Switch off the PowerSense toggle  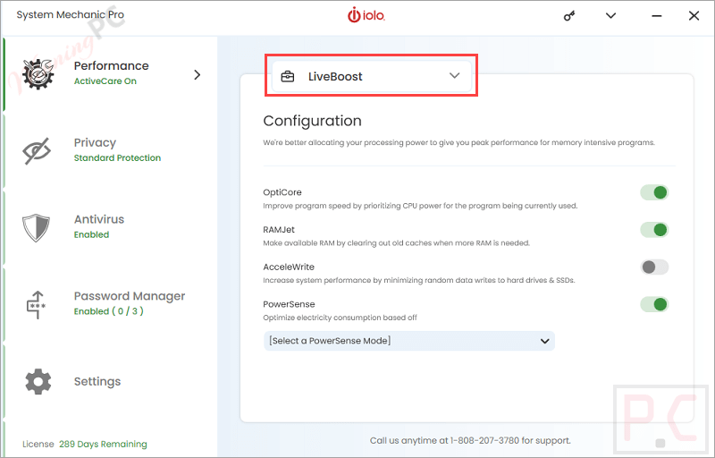pyautogui.click(x=654, y=304)
